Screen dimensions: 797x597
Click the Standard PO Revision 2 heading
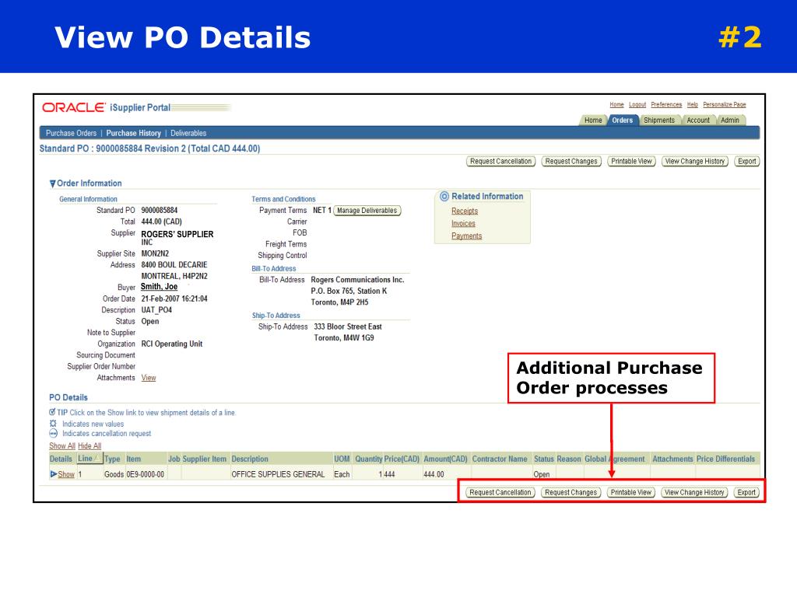point(150,148)
